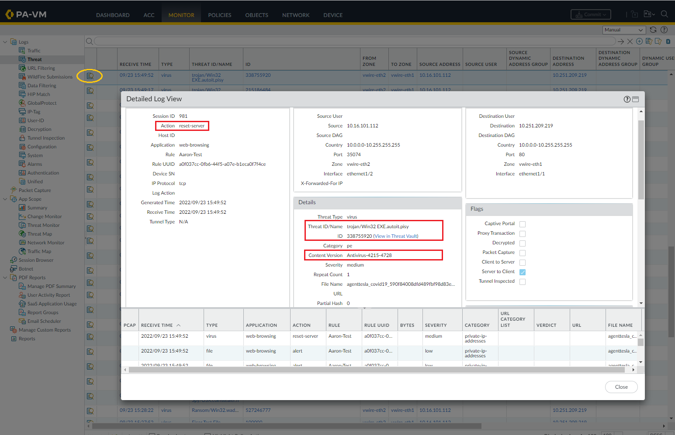Open the DASHBOARD tab
This screenshot has height=435, width=675.
pos(113,15)
